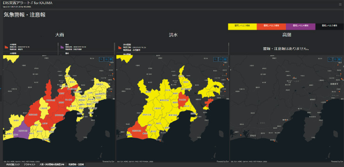The width and height of the screenshot is (344, 167).
Task: Open the 大雨・洪水警報の危険度分布 tab
Action: [52, 164]
